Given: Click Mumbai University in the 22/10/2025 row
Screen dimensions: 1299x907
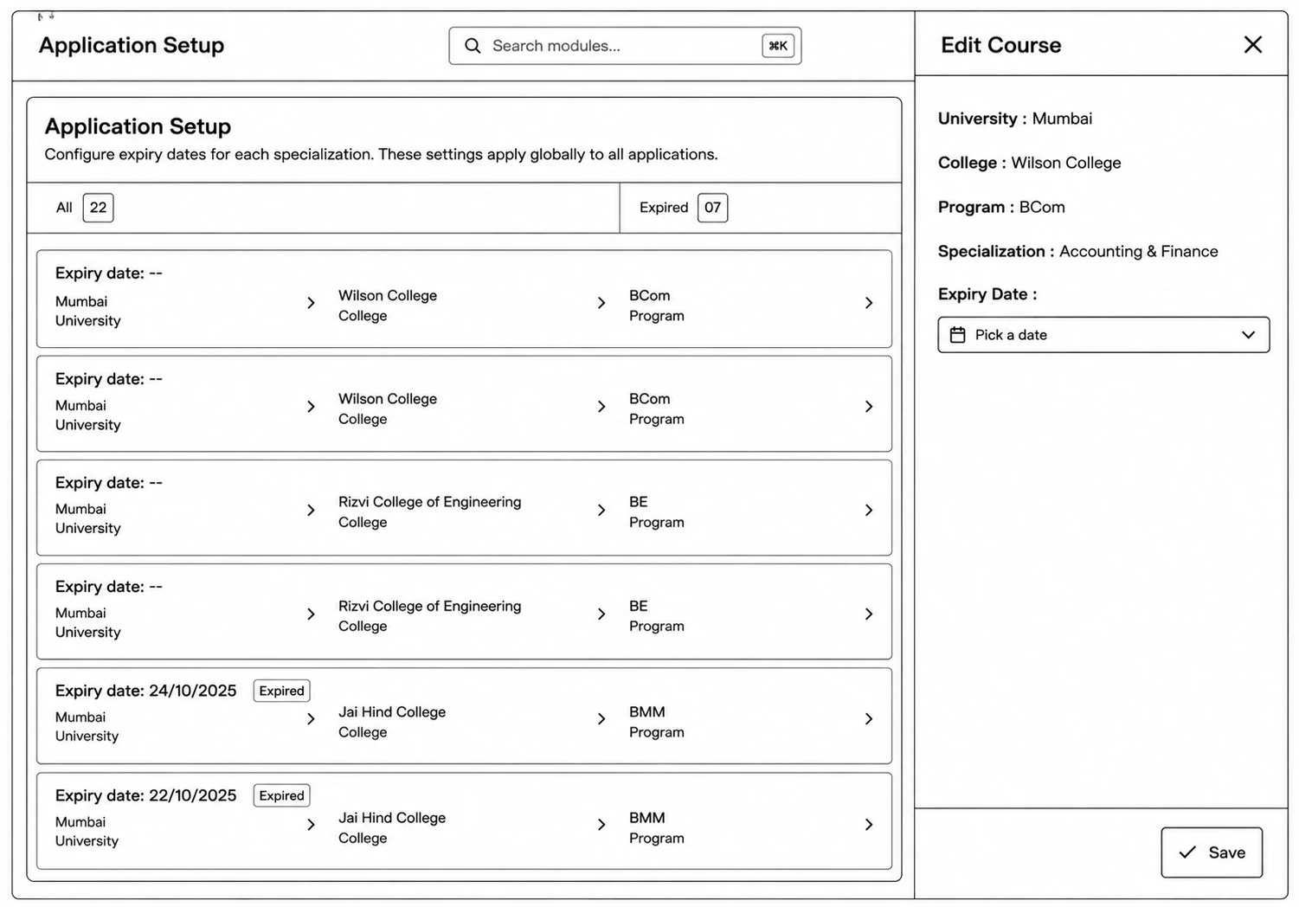Looking at the screenshot, I should click(87, 832).
